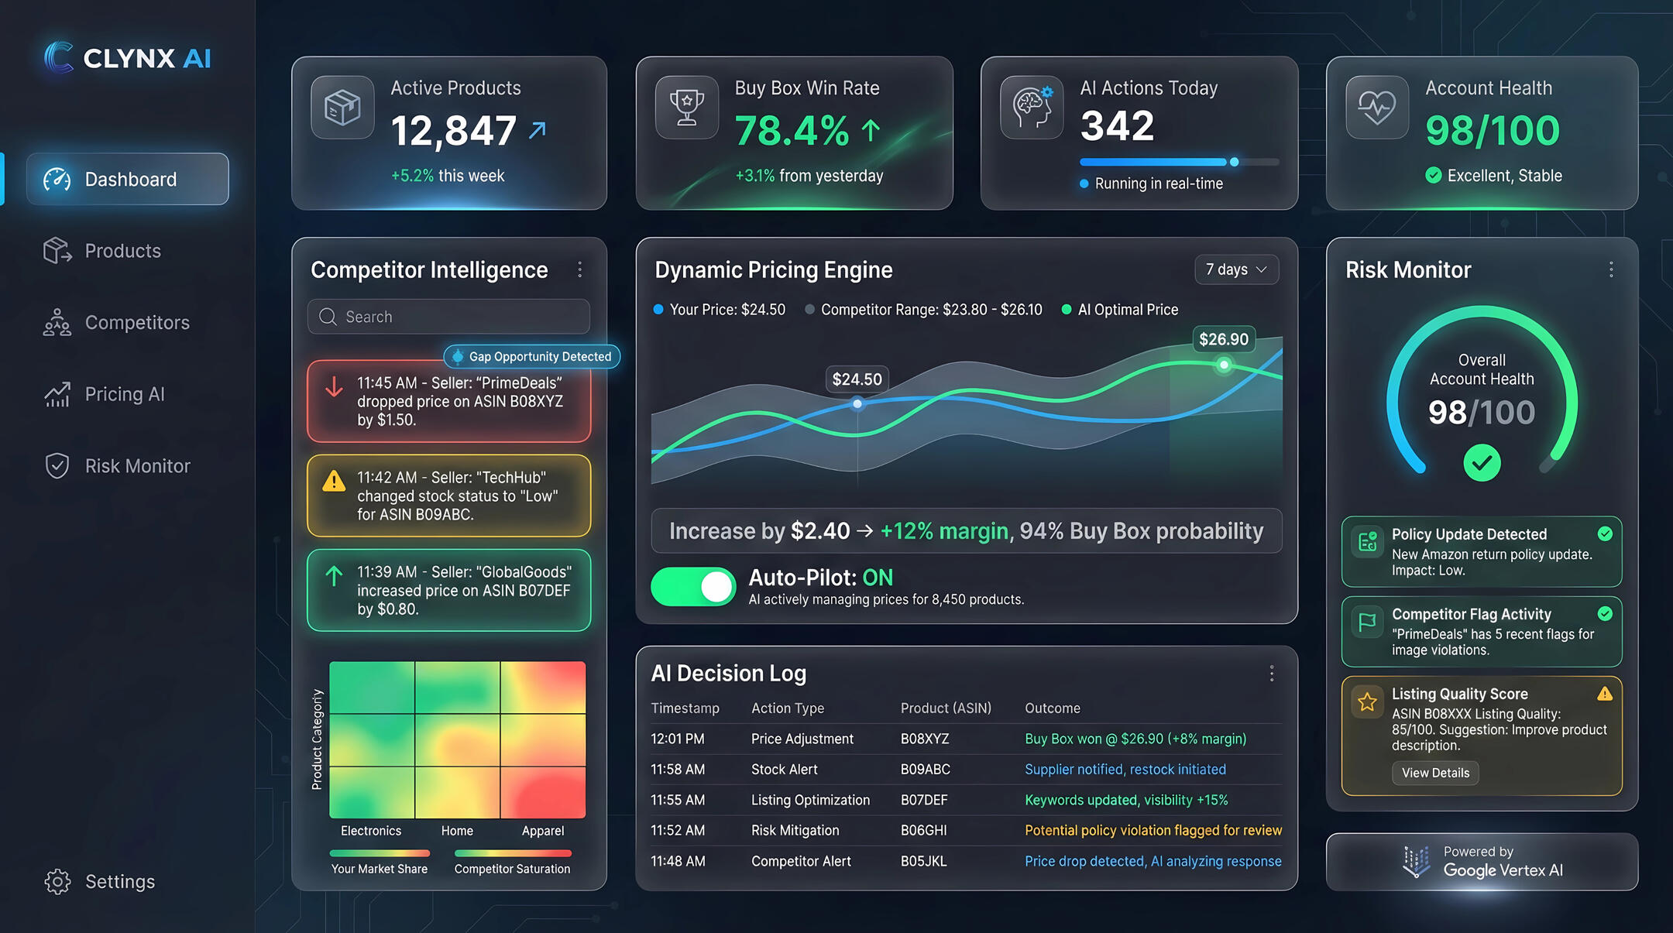The image size is (1673, 933).
Task: Toggle the Auto-Pilot switch off
Action: (693, 587)
